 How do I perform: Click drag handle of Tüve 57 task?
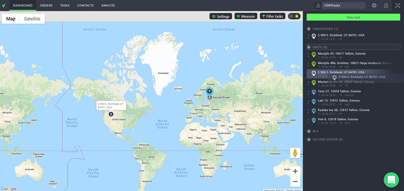tap(308, 93)
